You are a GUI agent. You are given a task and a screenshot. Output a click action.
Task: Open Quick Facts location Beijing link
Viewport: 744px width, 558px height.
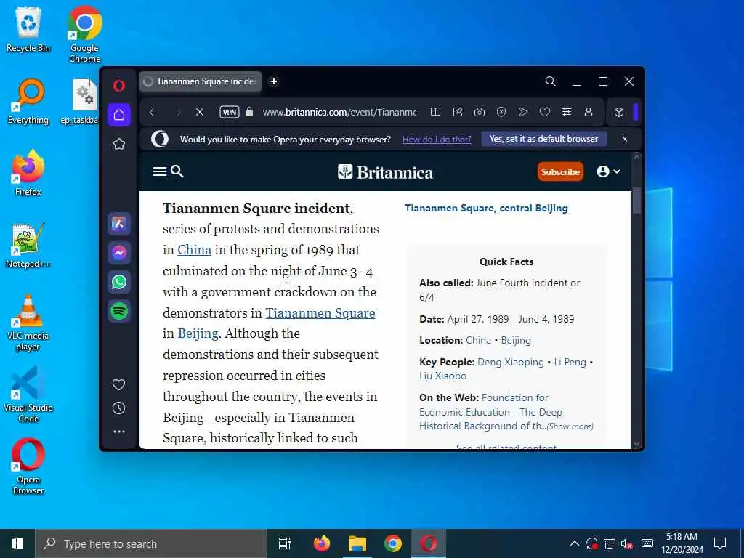(x=517, y=341)
